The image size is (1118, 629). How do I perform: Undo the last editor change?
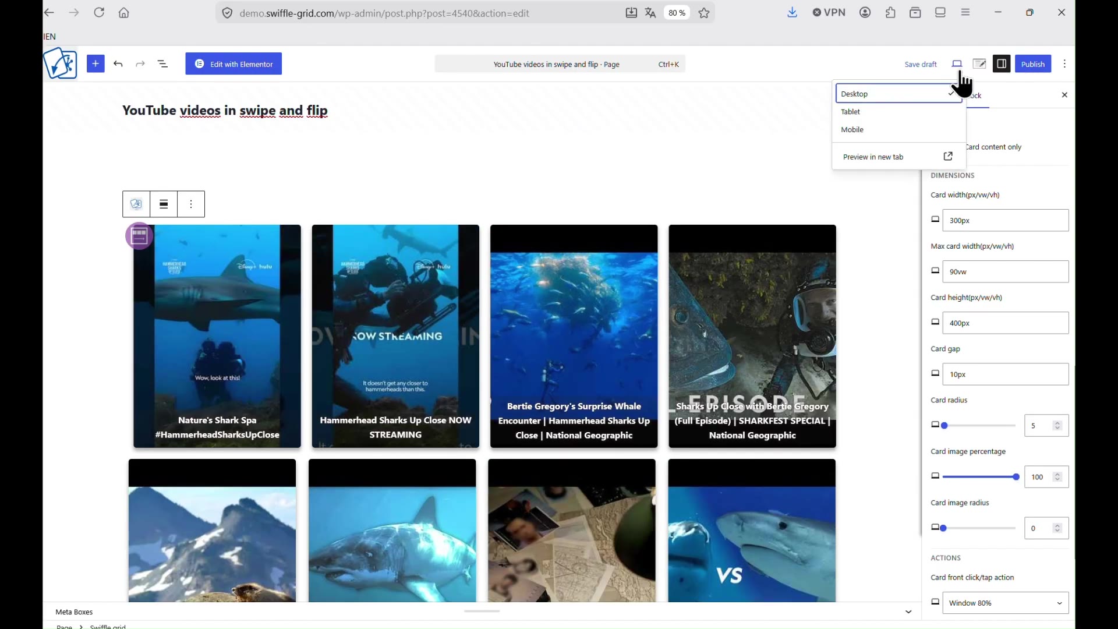119,64
